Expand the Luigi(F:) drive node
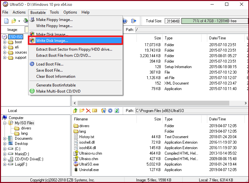This screenshot has width=249, height=183. [5, 164]
